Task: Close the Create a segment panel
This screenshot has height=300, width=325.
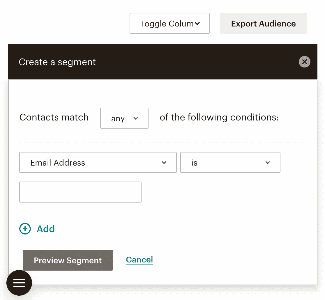Action: point(304,62)
